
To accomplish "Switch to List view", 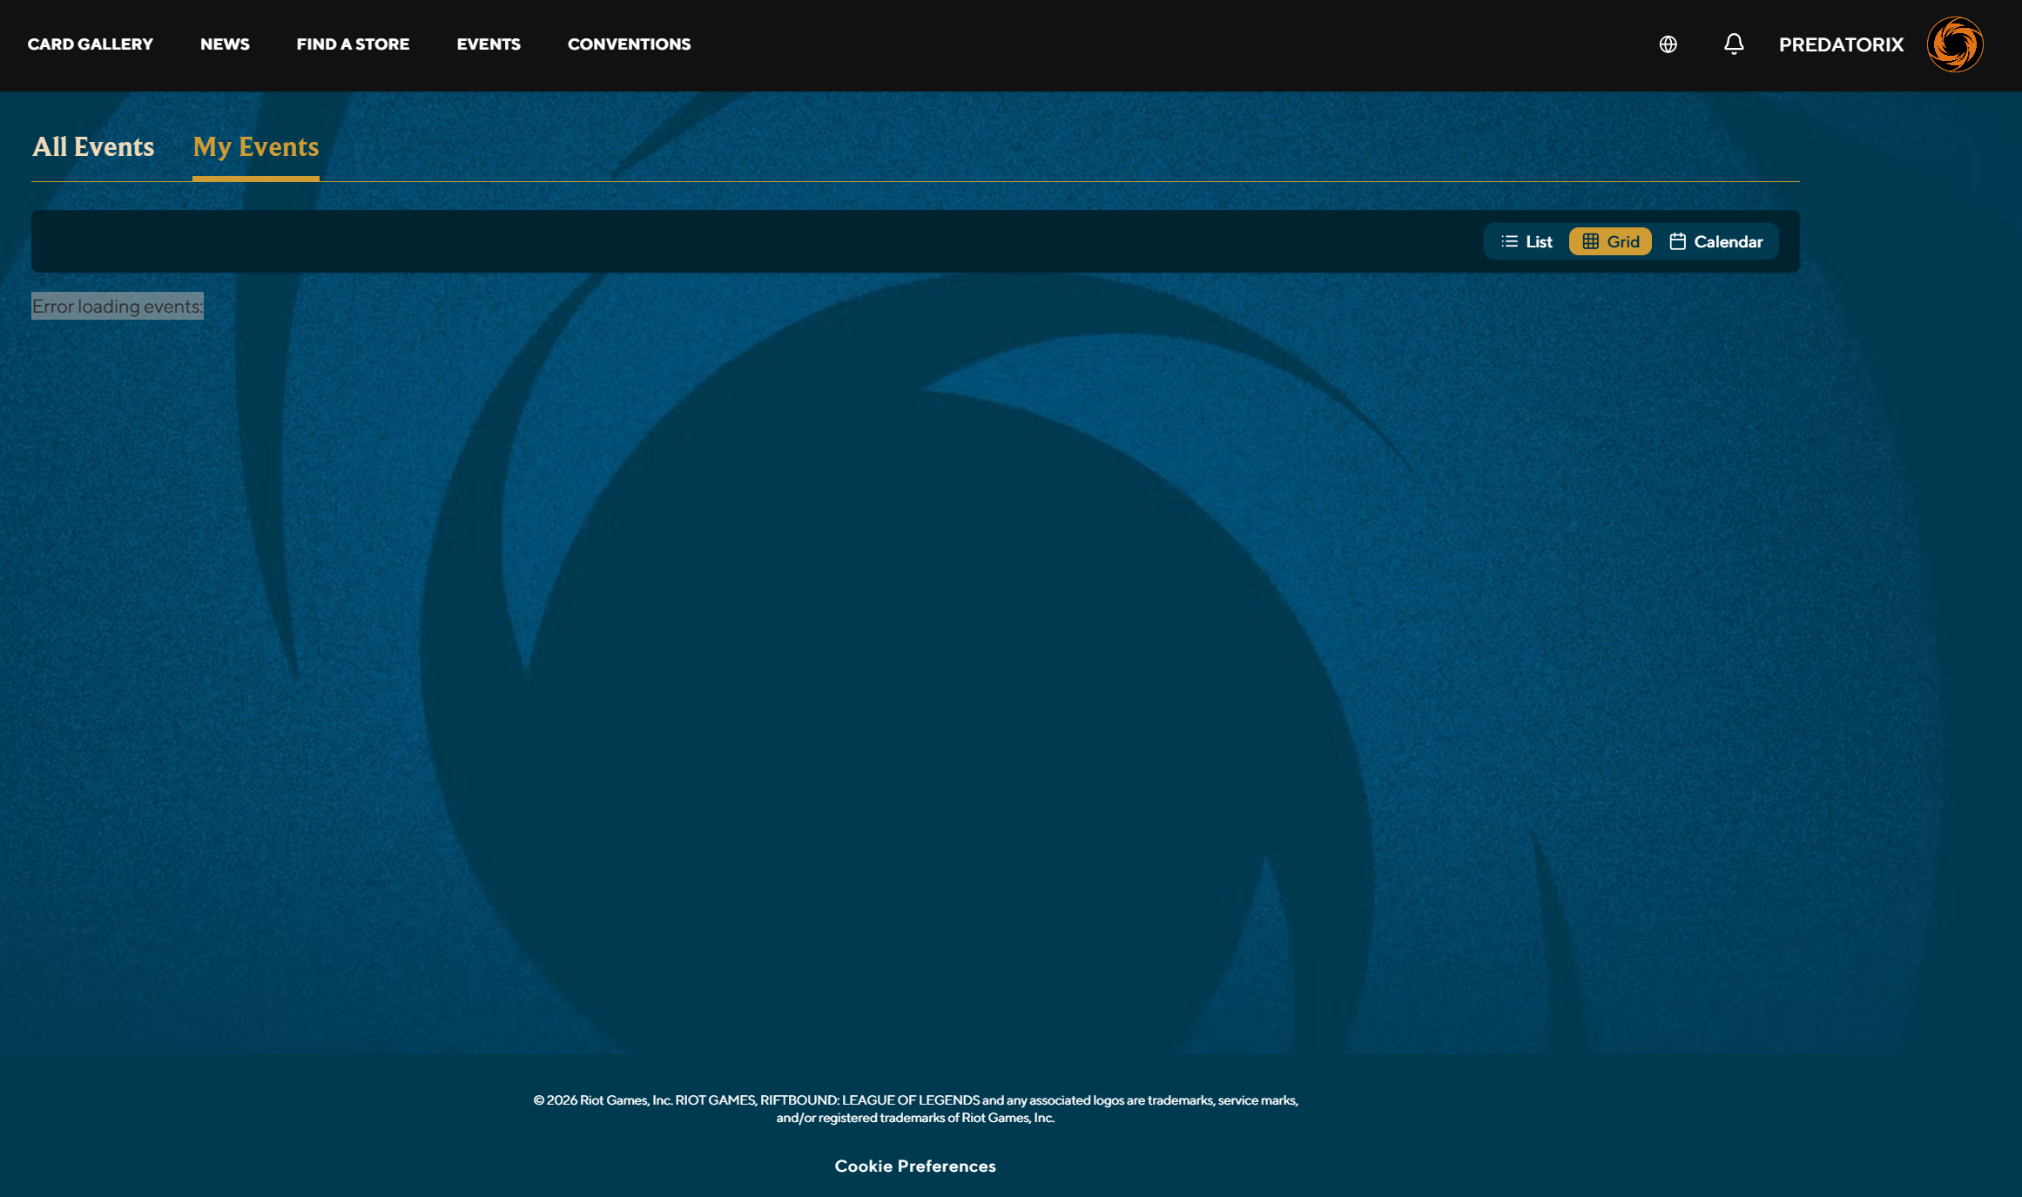I will pyautogui.click(x=1527, y=241).
